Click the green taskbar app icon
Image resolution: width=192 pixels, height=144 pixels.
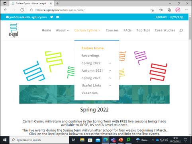click(x=128, y=140)
